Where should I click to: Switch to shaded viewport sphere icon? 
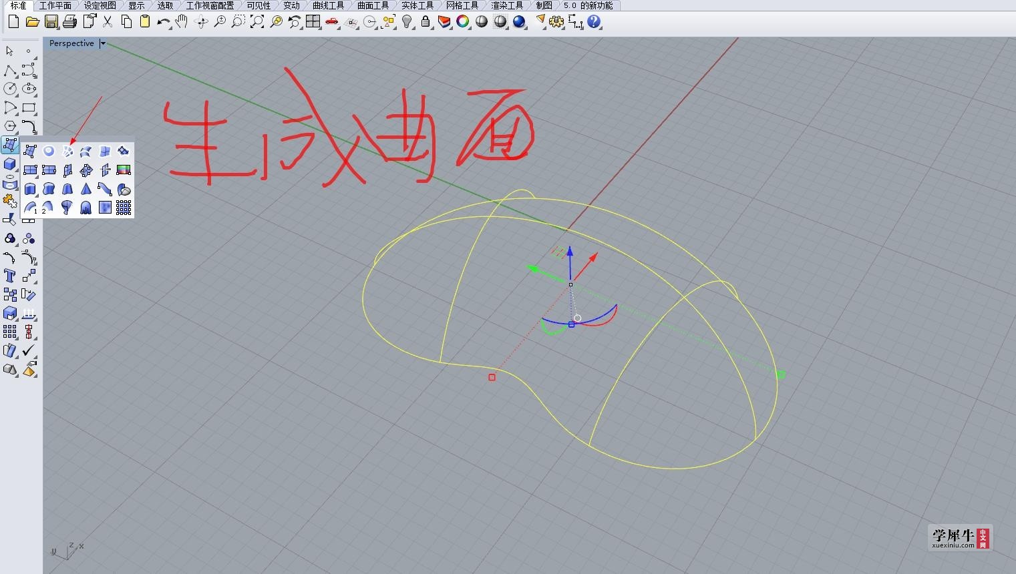click(481, 22)
